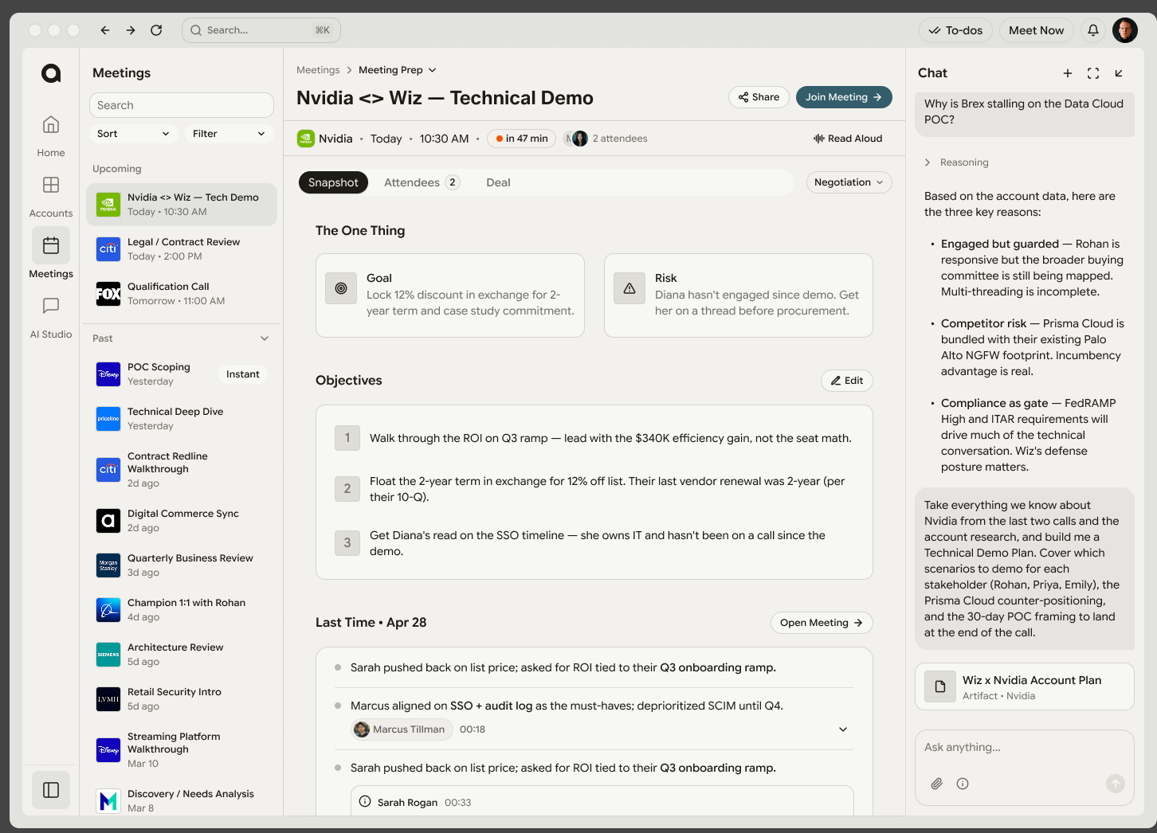Open the Sort dropdown
This screenshot has width=1157, height=833.
point(133,134)
